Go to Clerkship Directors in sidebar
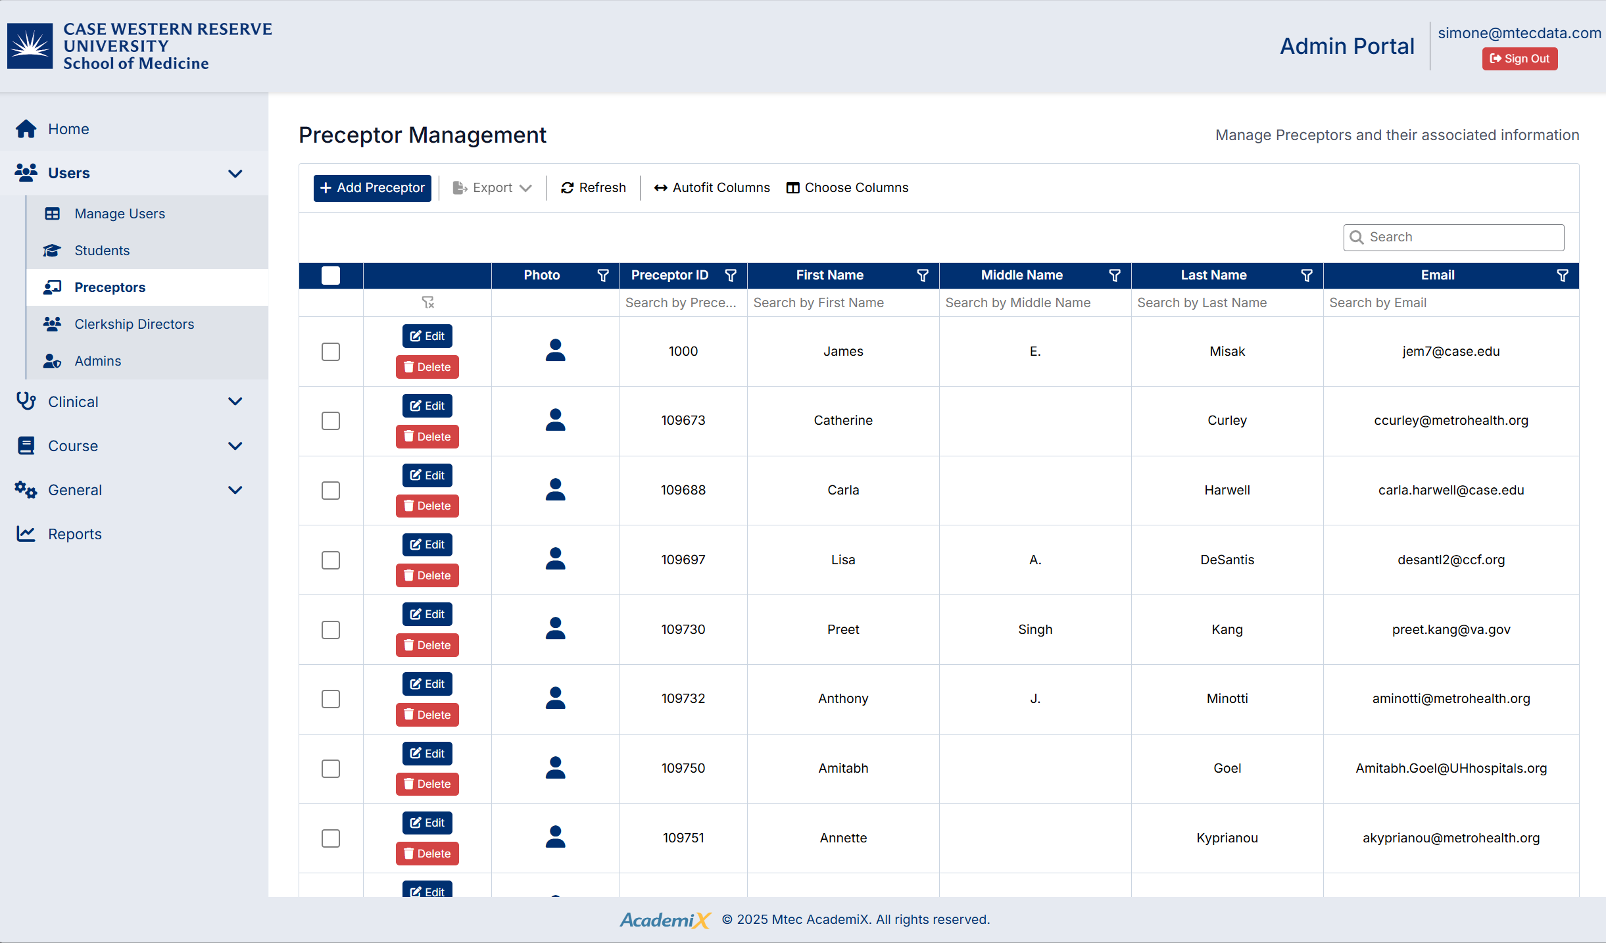The width and height of the screenshot is (1606, 943). [134, 324]
